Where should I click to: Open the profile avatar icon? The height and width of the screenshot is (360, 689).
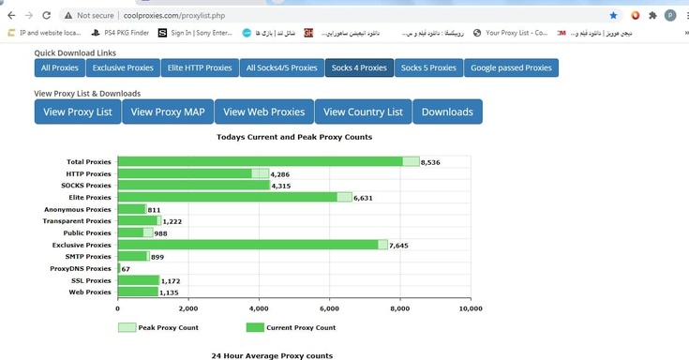(x=670, y=15)
